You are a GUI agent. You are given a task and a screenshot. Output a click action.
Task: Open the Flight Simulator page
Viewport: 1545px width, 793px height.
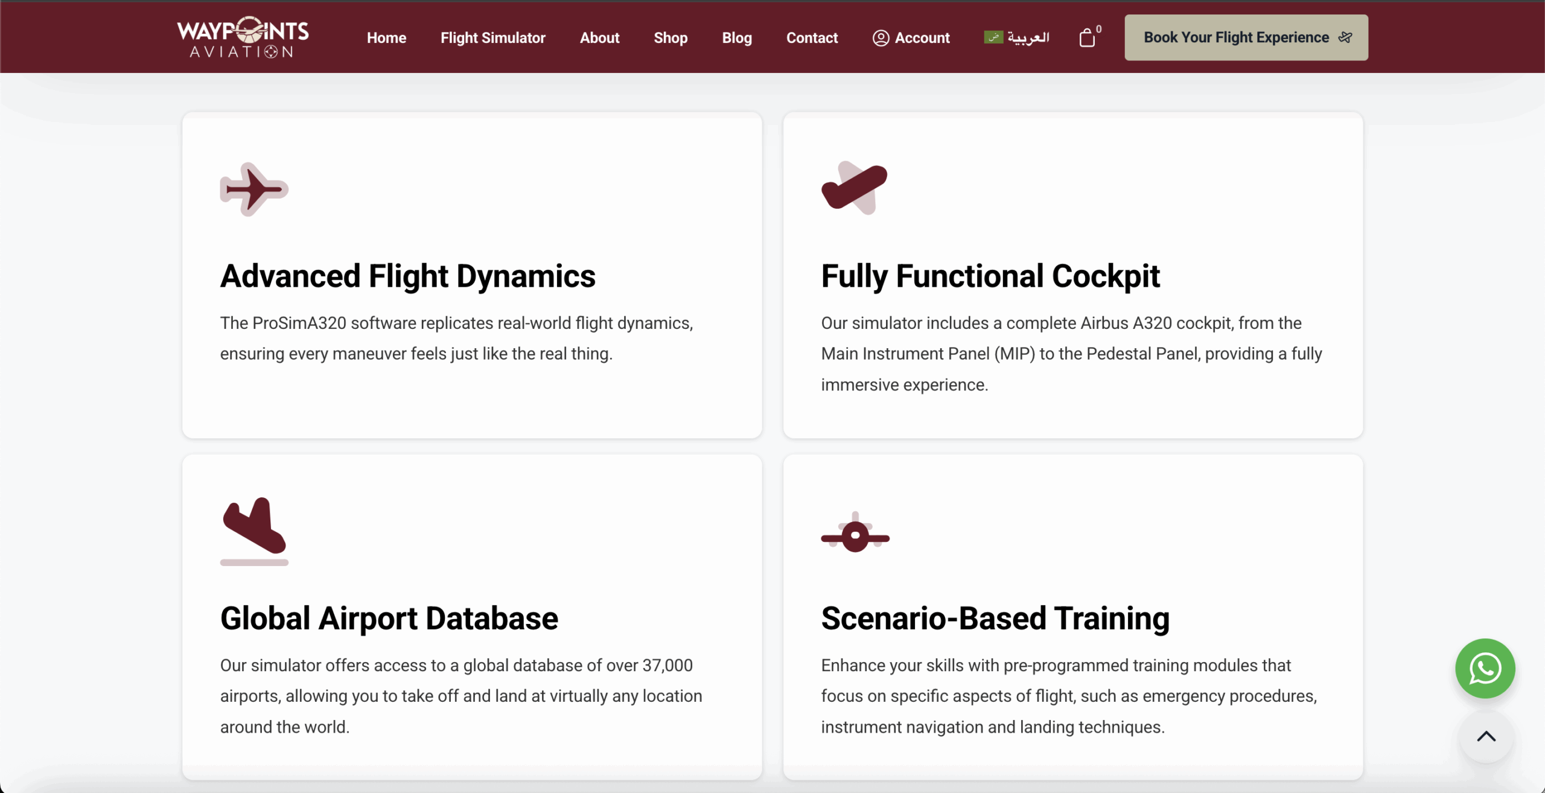(x=492, y=37)
